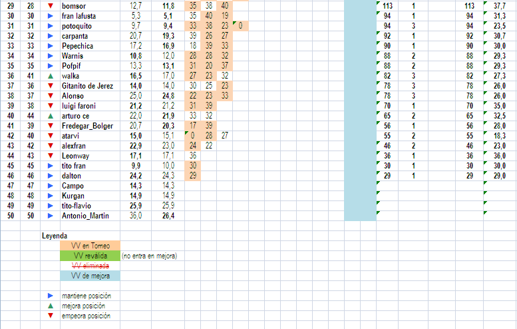Screen dimensions: 517x329
Task: Click the blue 'mantiene posición' legend arrow
Action: pos(51,295)
